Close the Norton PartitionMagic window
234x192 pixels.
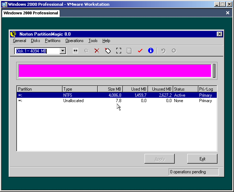[219, 34]
